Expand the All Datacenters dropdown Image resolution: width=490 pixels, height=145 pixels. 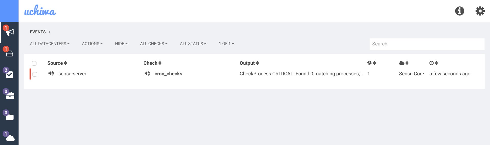tap(50, 44)
